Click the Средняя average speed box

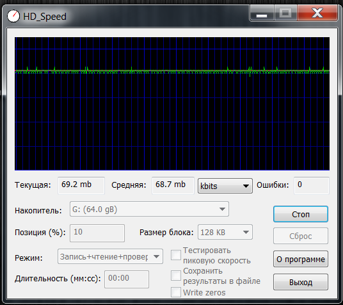(x=173, y=186)
